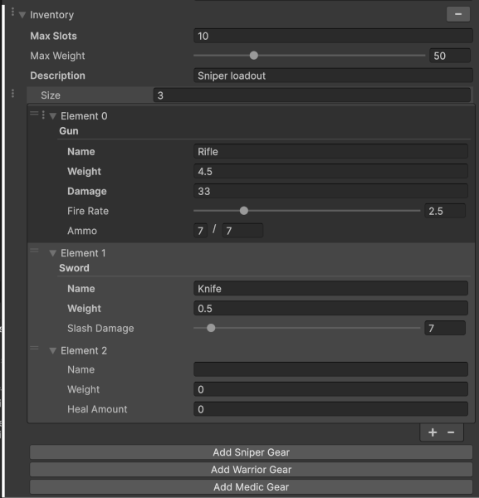479x498 pixels.
Task: Edit the Description field Sniper loadout
Action: pyautogui.click(x=333, y=76)
